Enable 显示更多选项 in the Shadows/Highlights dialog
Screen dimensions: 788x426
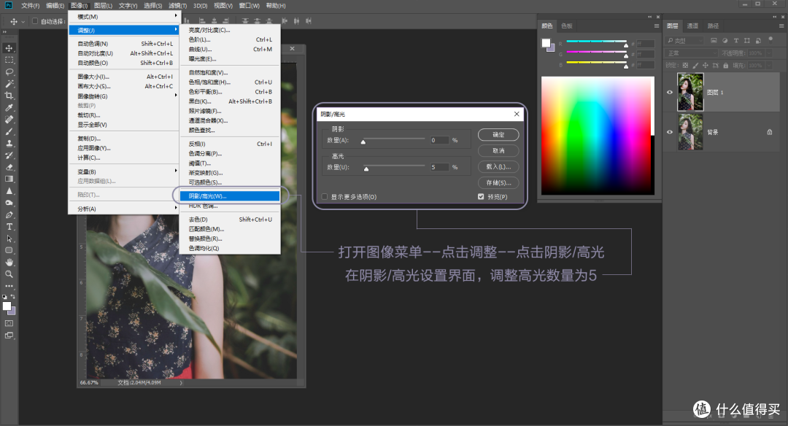[324, 196]
